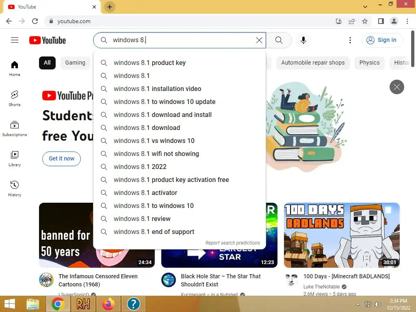Clear the search box with the X
This screenshot has height=312, width=416.
point(259,40)
